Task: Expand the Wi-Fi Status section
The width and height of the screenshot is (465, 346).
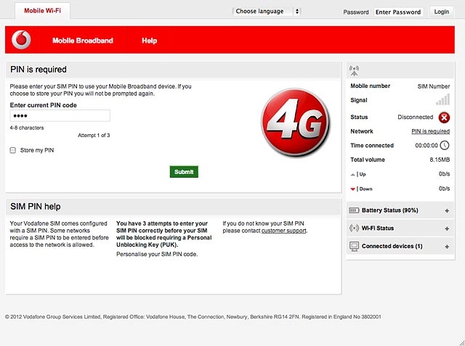Action: click(x=447, y=228)
